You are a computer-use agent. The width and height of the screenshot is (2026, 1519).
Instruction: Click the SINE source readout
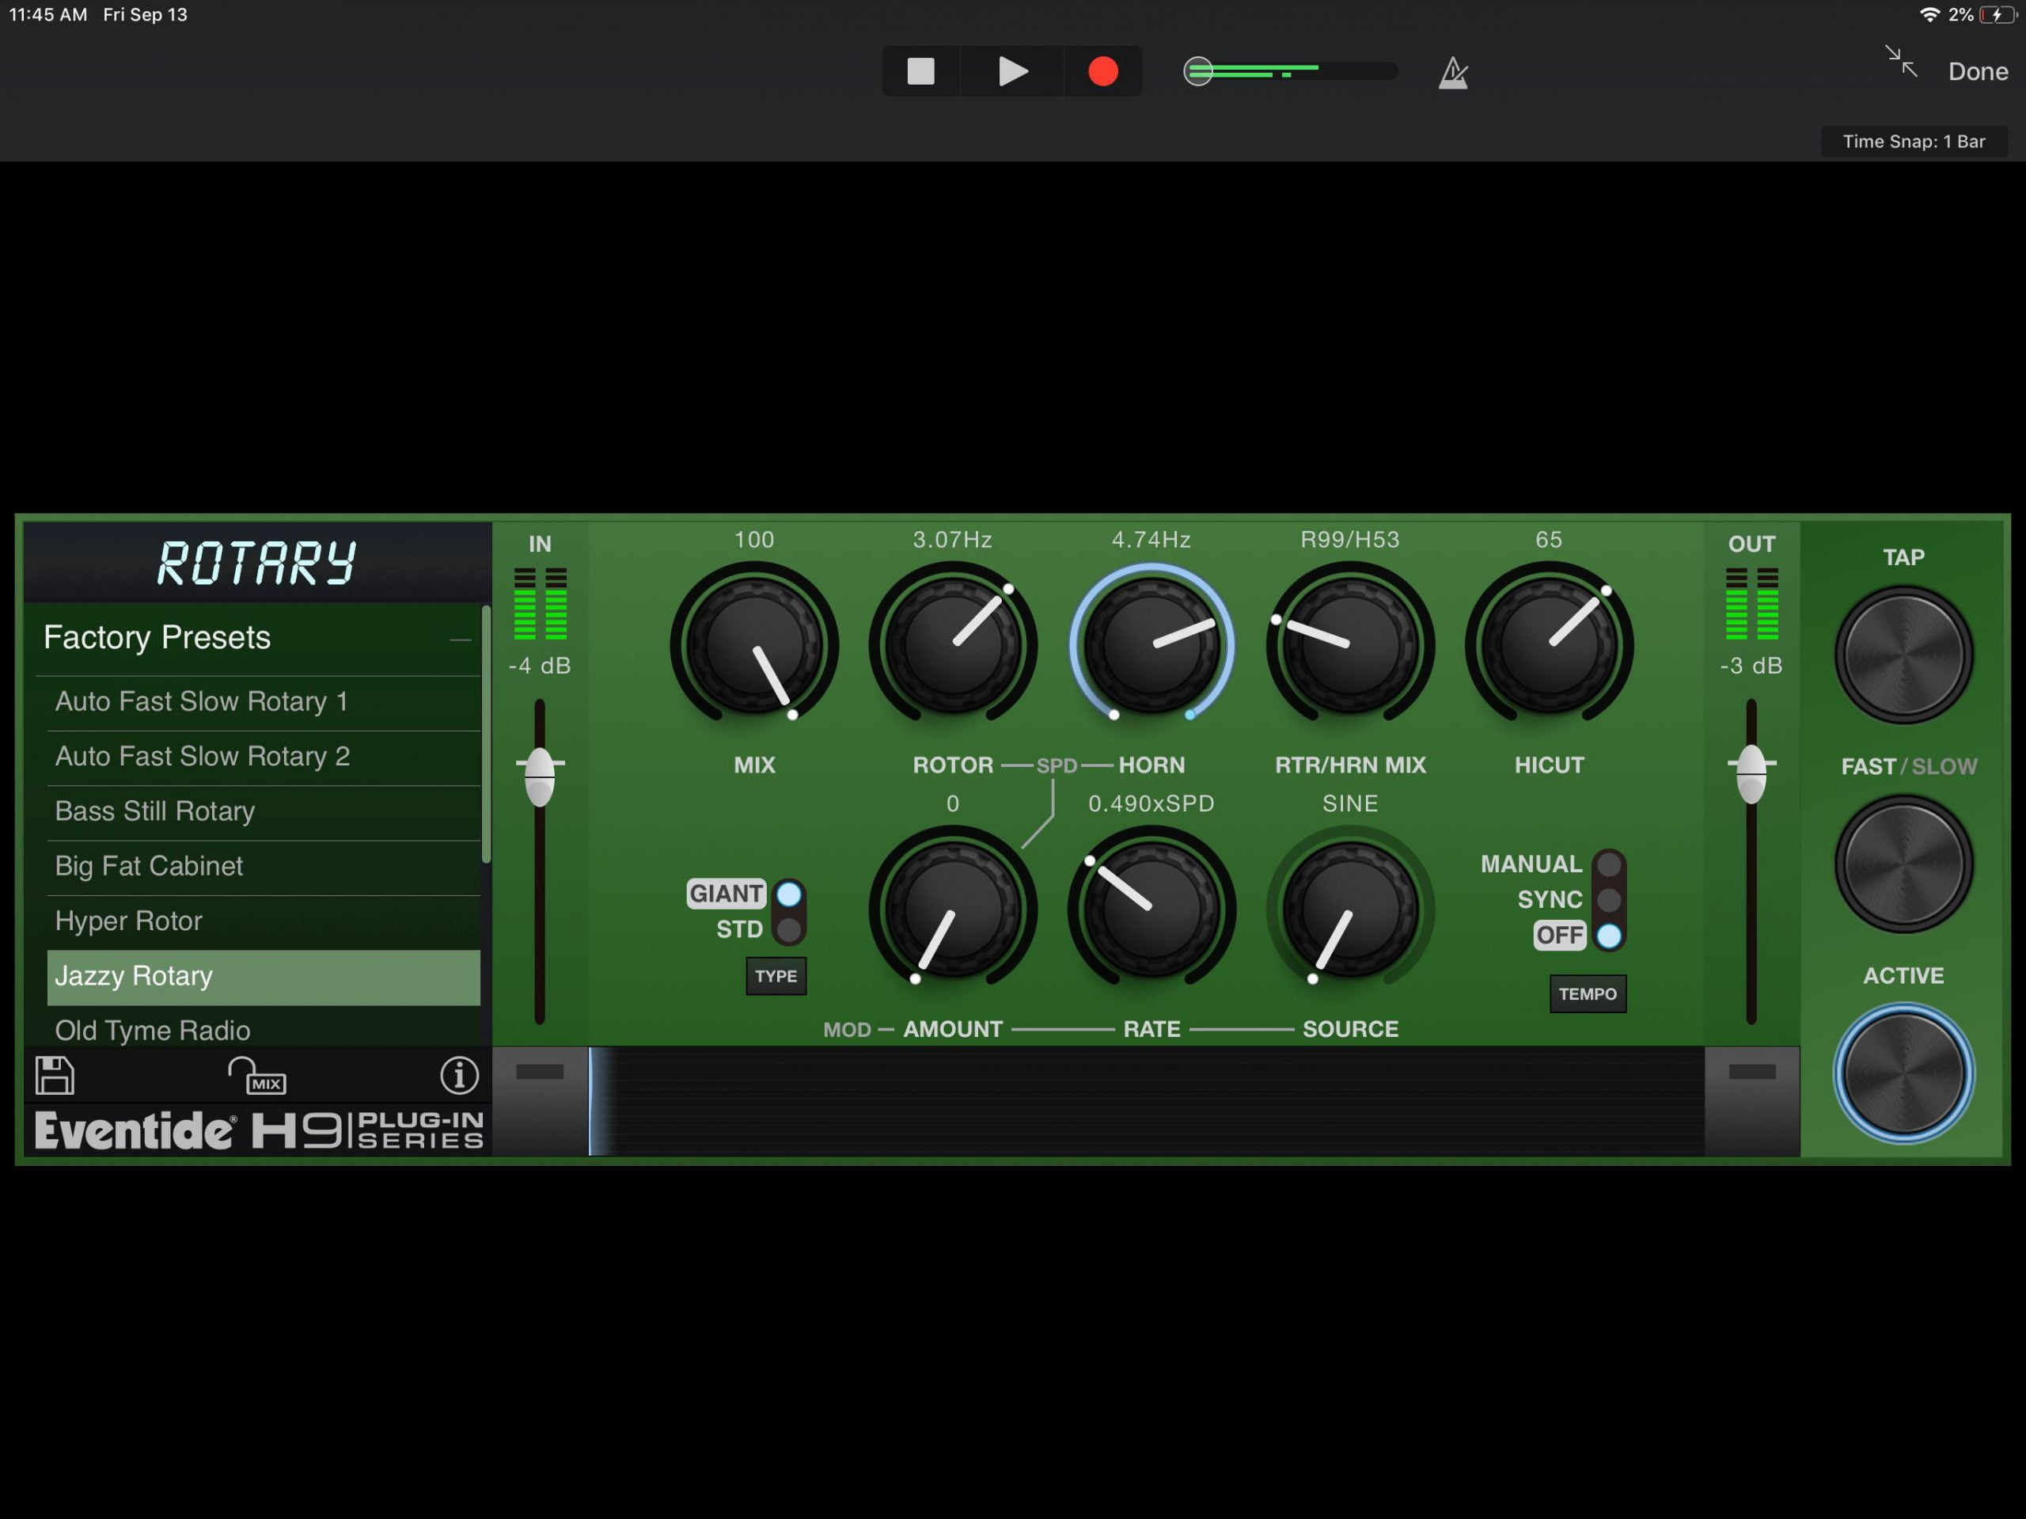click(1350, 803)
